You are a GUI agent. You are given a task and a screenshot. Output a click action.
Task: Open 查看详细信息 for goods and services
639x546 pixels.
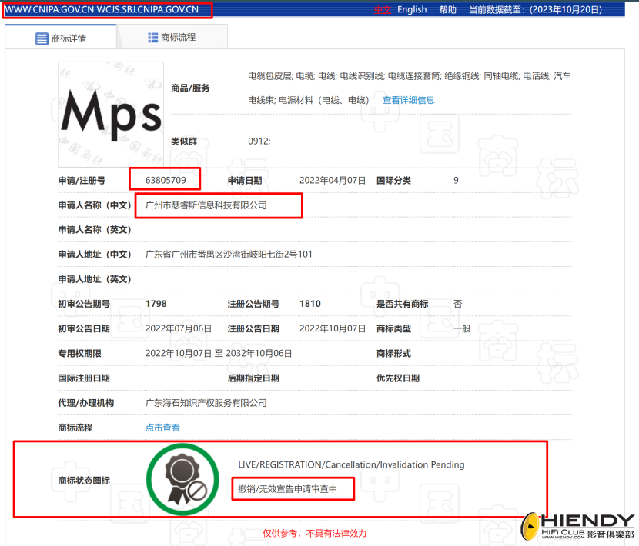(x=408, y=100)
